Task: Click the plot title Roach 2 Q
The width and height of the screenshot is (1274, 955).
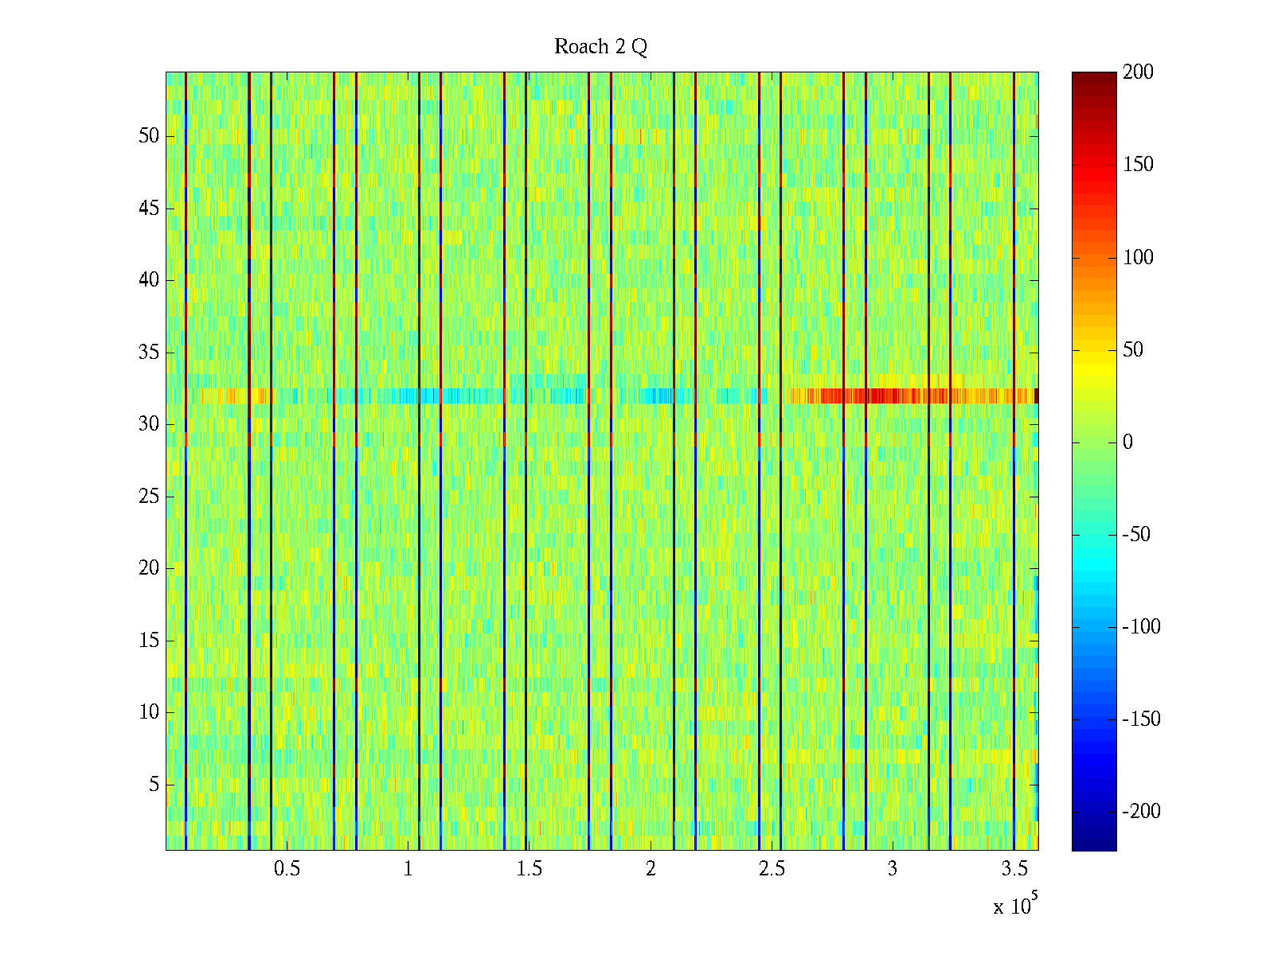Action: pos(600,47)
